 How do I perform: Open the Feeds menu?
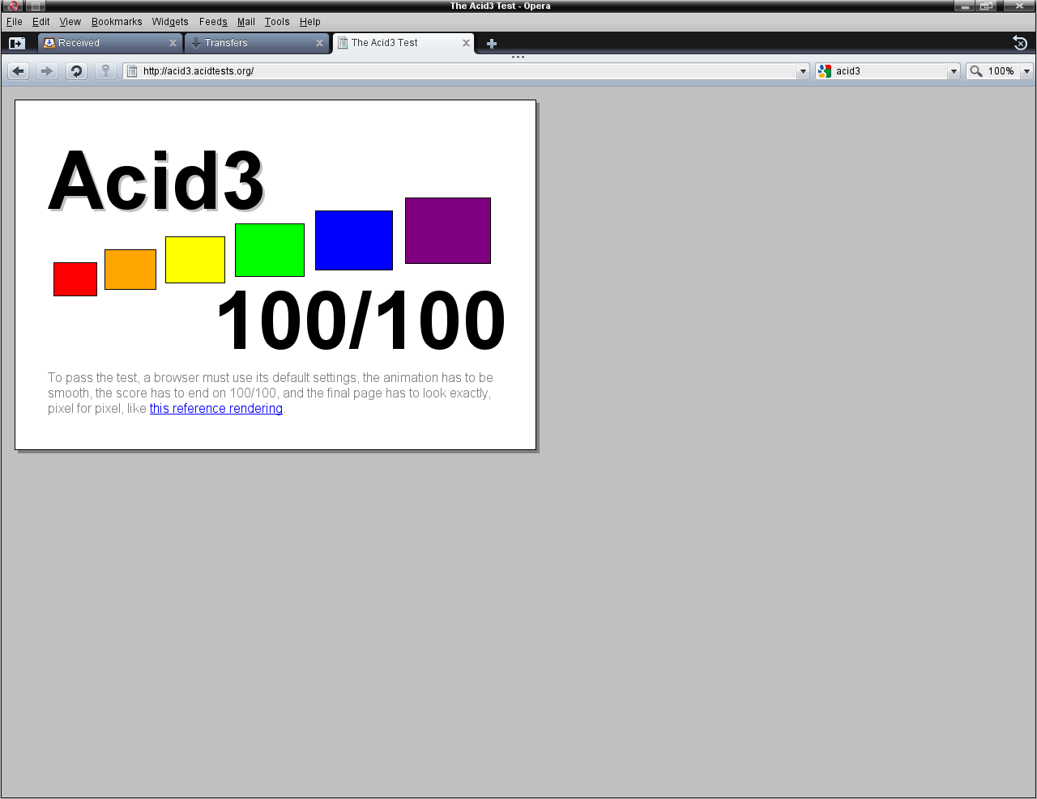tap(213, 22)
